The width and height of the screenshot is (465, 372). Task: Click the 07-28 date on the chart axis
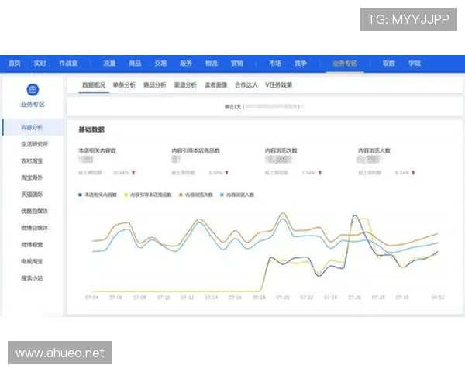tap(378, 298)
